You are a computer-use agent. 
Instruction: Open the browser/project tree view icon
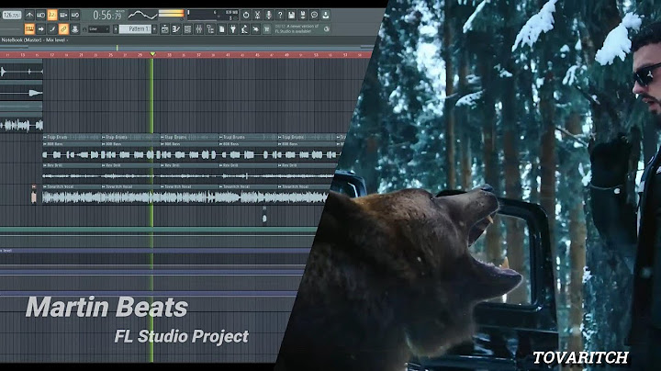[x=210, y=29]
